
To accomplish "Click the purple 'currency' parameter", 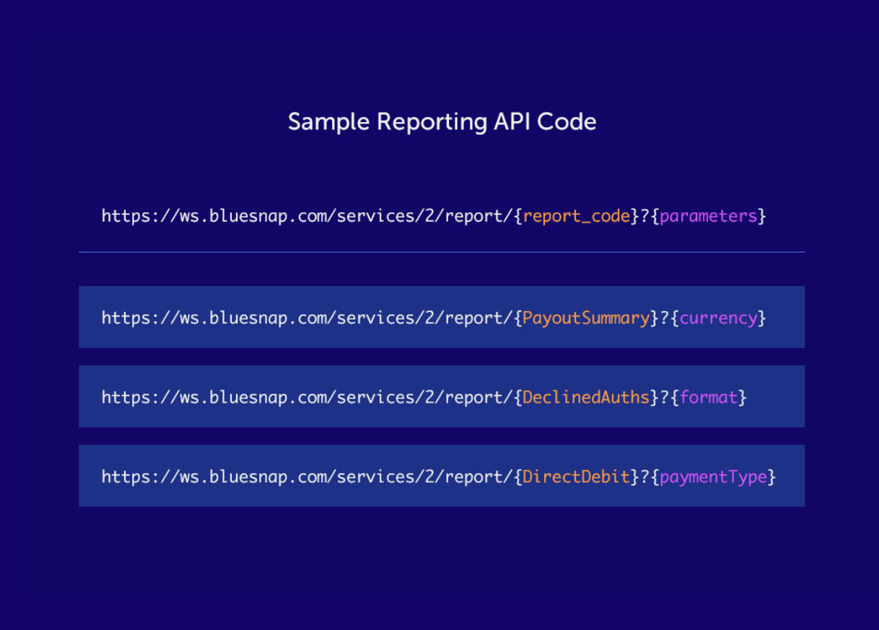I will (718, 318).
